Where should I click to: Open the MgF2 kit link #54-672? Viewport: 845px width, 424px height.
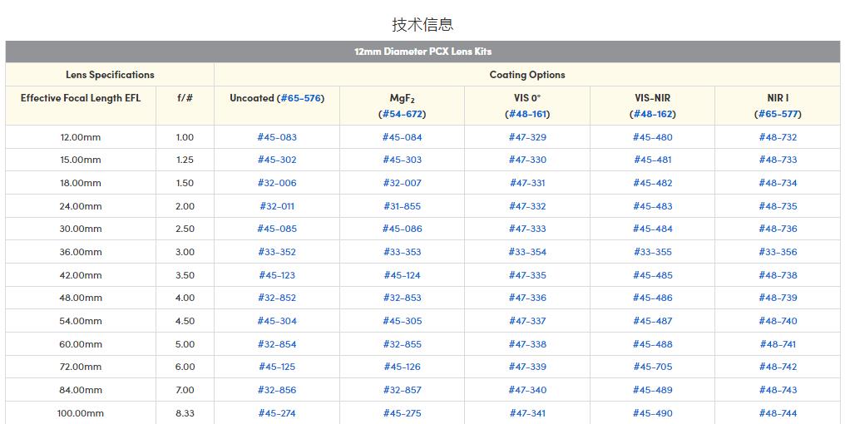pos(402,114)
